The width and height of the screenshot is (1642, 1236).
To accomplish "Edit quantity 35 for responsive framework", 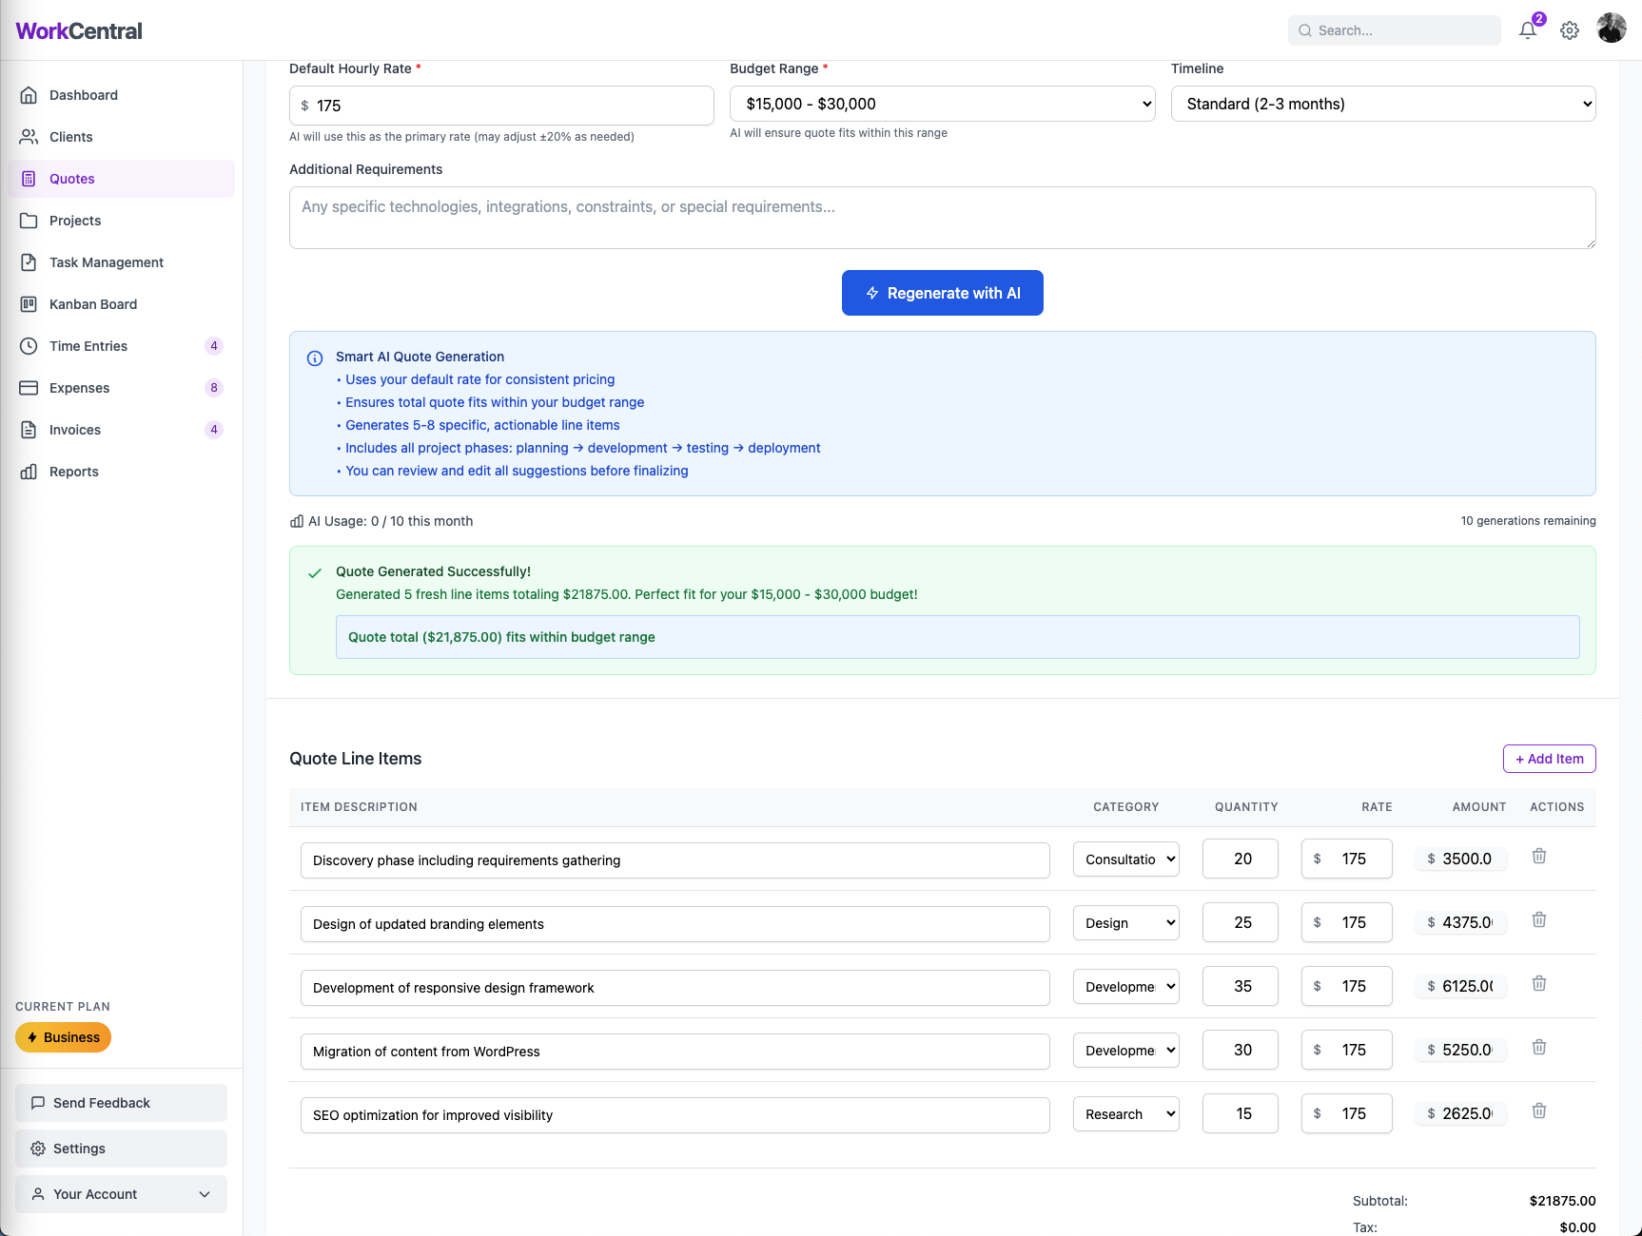I will pos(1241,986).
